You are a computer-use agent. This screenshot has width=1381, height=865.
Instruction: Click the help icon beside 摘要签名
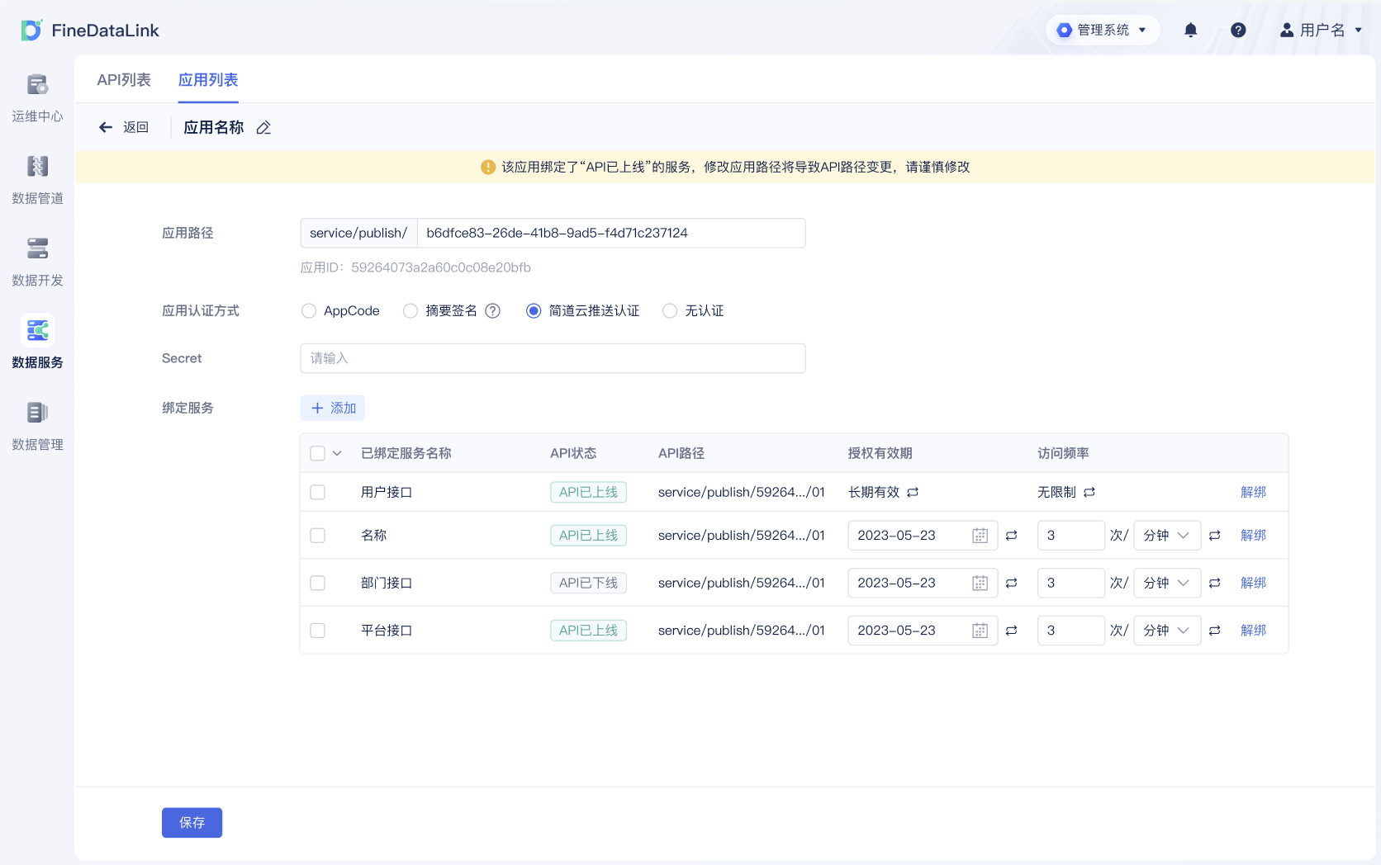(x=493, y=311)
